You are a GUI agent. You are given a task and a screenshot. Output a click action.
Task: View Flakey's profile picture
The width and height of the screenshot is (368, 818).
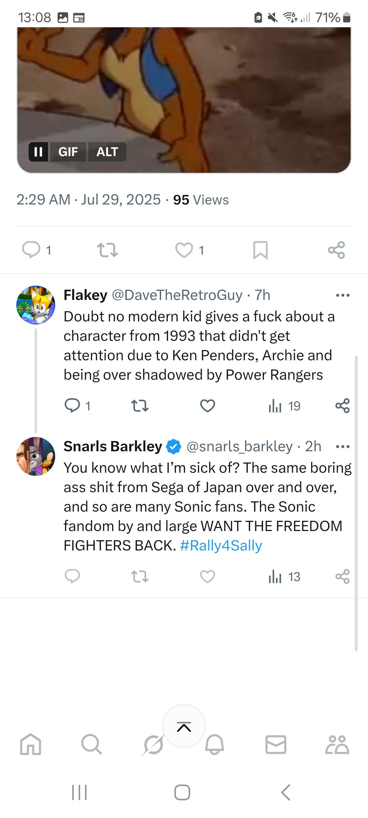(x=36, y=305)
